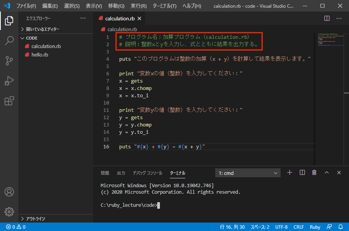The height and width of the screenshot is (231, 349).
Task: Open the Source Control view
Action: click(x=9, y=60)
